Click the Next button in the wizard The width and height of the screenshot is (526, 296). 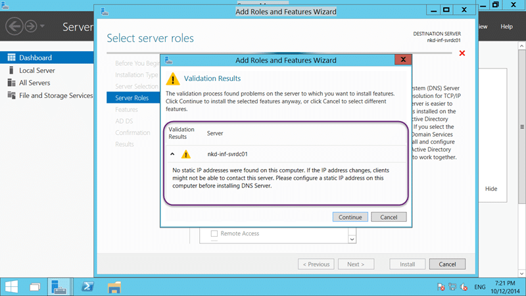[356, 264]
